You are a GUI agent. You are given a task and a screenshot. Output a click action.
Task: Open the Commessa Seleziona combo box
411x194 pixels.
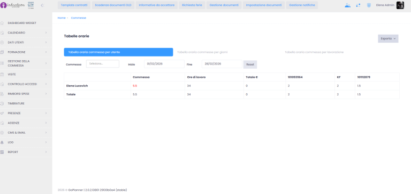[103, 64]
